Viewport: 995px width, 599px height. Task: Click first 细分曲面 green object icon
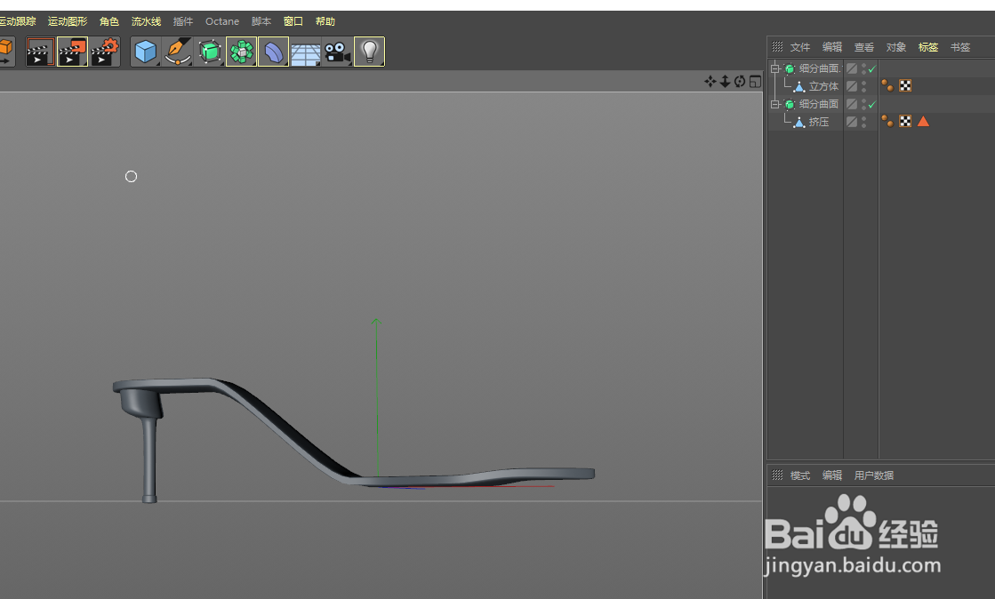(790, 68)
